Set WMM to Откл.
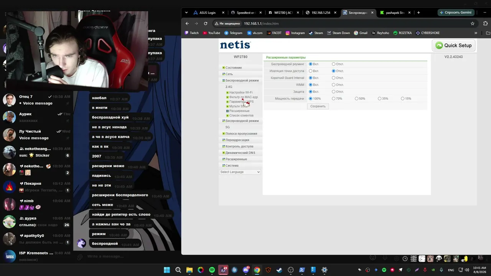491x276 pixels. click(334, 85)
